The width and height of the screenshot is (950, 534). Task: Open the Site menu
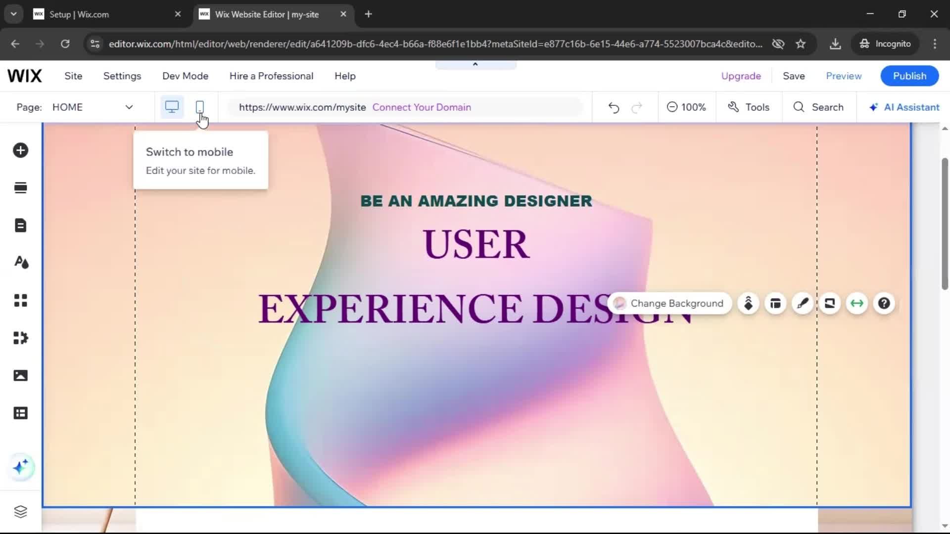click(73, 76)
